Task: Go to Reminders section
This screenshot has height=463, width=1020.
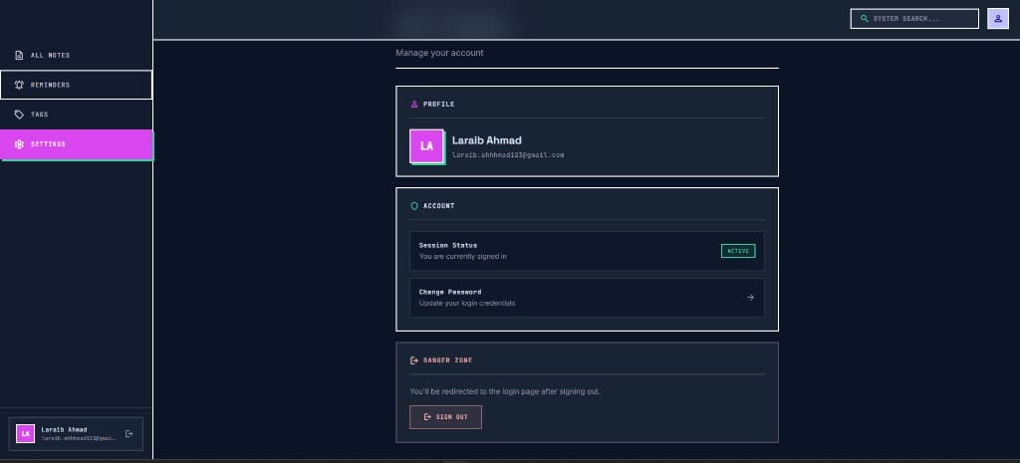Action: [76, 85]
